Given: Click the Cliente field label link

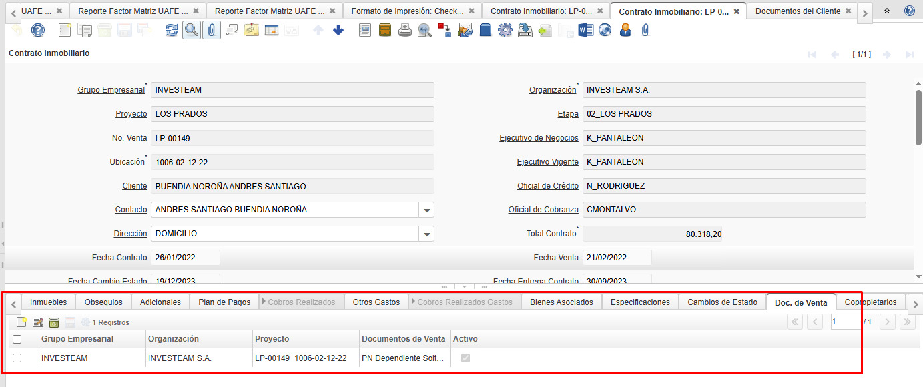Looking at the screenshot, I should click(x=134, y=186).
